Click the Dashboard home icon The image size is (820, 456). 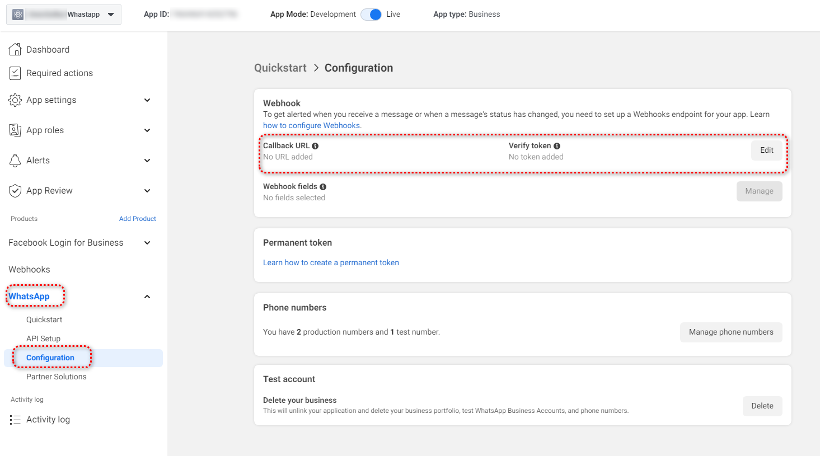tap(15, 49)
